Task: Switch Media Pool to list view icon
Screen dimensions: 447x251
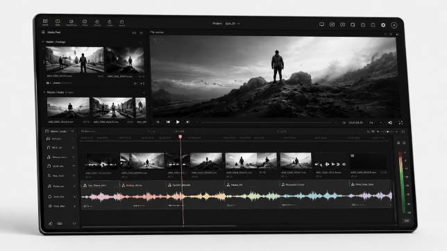Action: 134,33
